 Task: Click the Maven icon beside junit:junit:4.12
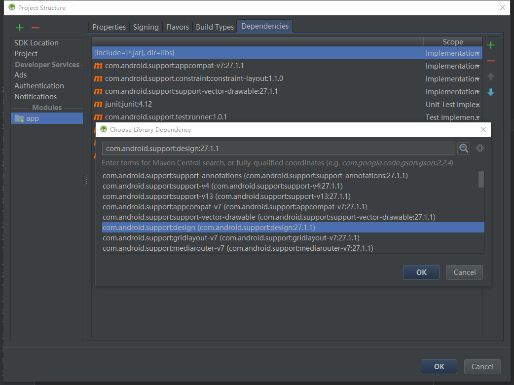point(98,104)
